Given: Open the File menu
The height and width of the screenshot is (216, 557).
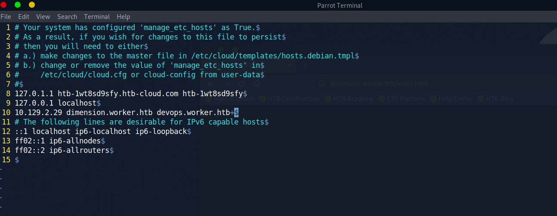Looking at the screenshot, I should point(6,17).
